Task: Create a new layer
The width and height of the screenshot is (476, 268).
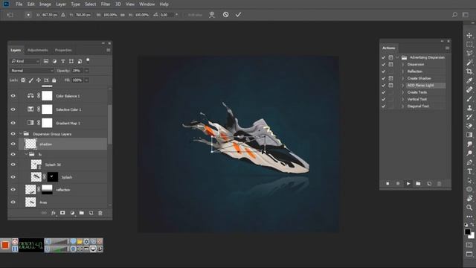Action: 91,213
